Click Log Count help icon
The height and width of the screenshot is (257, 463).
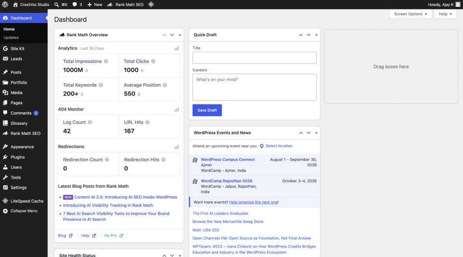click(x=90, y=122)
